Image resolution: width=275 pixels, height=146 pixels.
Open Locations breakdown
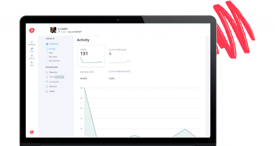pos(54,82)
